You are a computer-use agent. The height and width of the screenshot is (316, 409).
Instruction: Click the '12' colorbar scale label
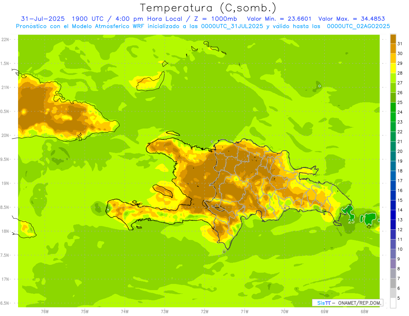click(x=400, y=230)
